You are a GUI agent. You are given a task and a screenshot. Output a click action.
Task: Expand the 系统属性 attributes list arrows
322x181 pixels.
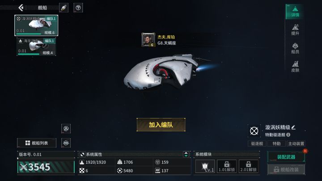pos(186,154)
